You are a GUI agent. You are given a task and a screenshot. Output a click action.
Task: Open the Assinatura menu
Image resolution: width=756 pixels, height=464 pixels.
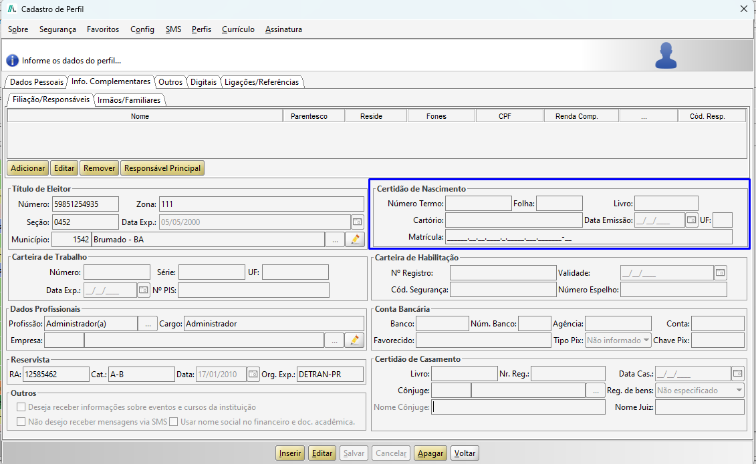click(283, 29)
